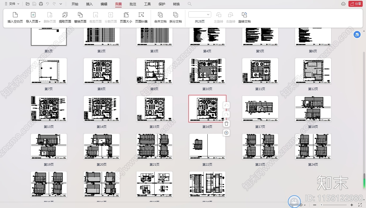
Task: Toggle the eye view mode icon
Action: click(x=301, y=205)
